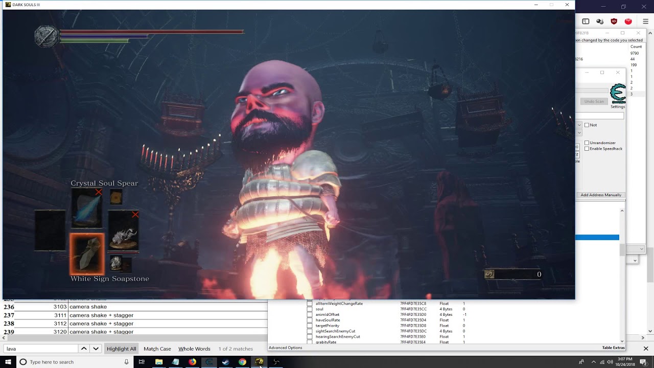
Task: Toggle the sightSearchEnemyCut entry checkbox
Action: 310,331
